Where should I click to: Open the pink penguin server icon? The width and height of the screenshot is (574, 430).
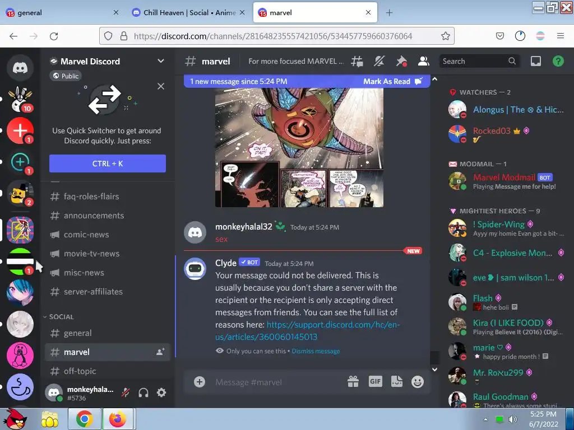(x=20, y=356)
